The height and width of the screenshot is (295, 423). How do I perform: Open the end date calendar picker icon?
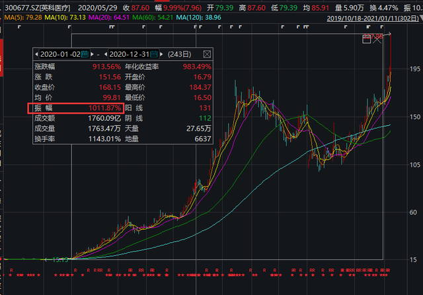tap(154, 54)
